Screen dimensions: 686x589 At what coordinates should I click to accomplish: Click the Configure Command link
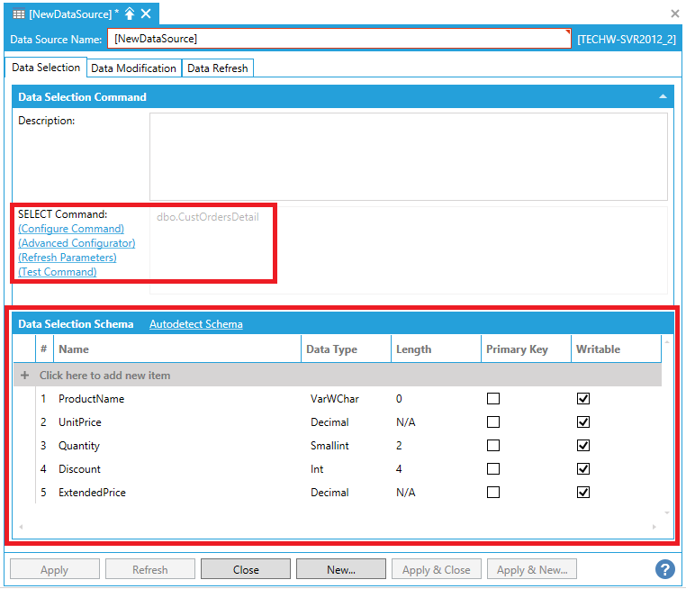tap(71, 229)
